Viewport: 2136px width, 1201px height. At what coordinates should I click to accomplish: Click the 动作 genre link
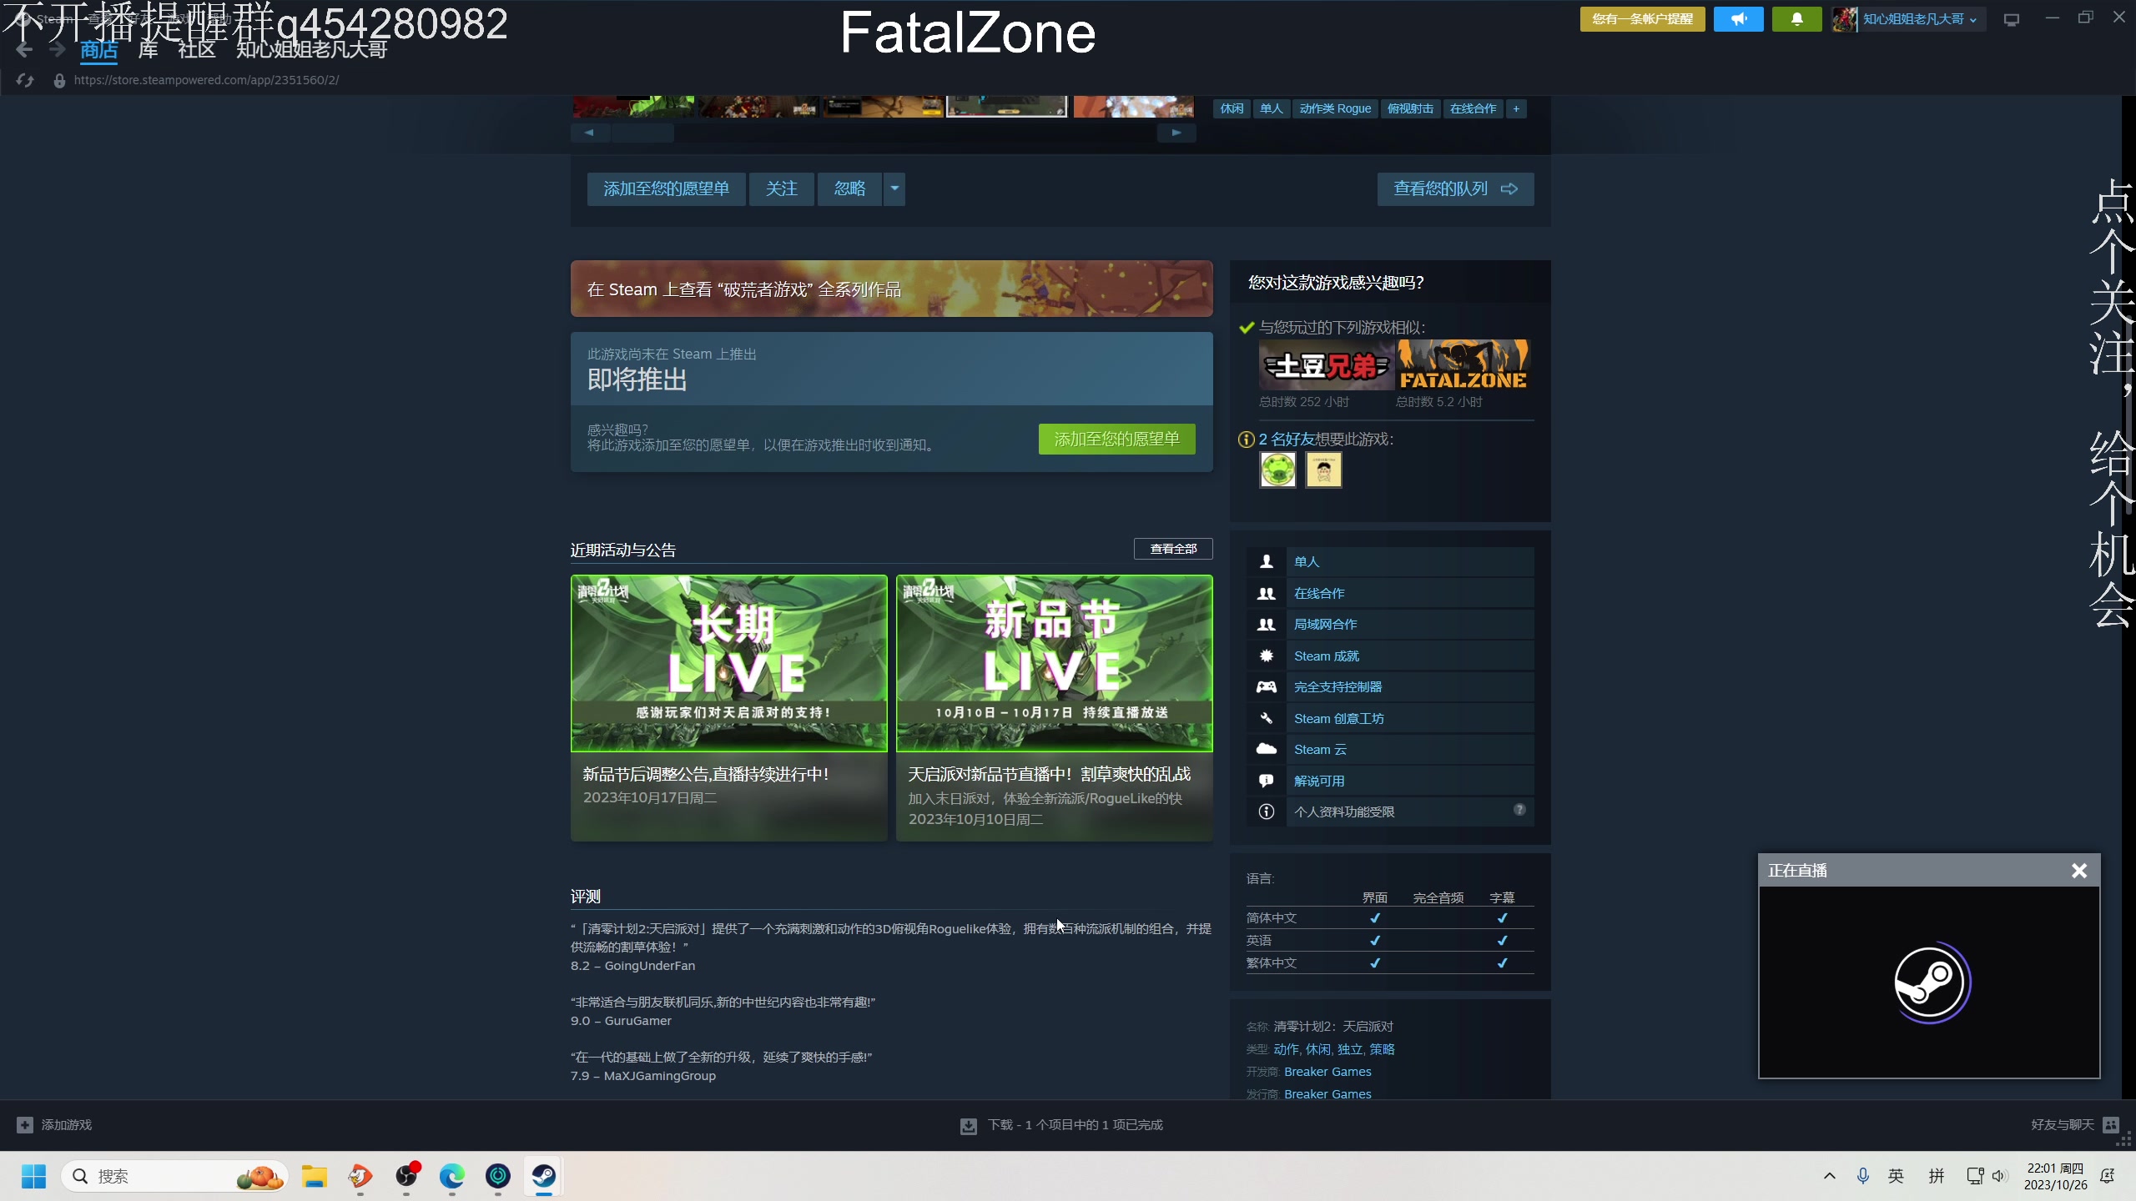pyautogui.click(x=1286, y=1049)
